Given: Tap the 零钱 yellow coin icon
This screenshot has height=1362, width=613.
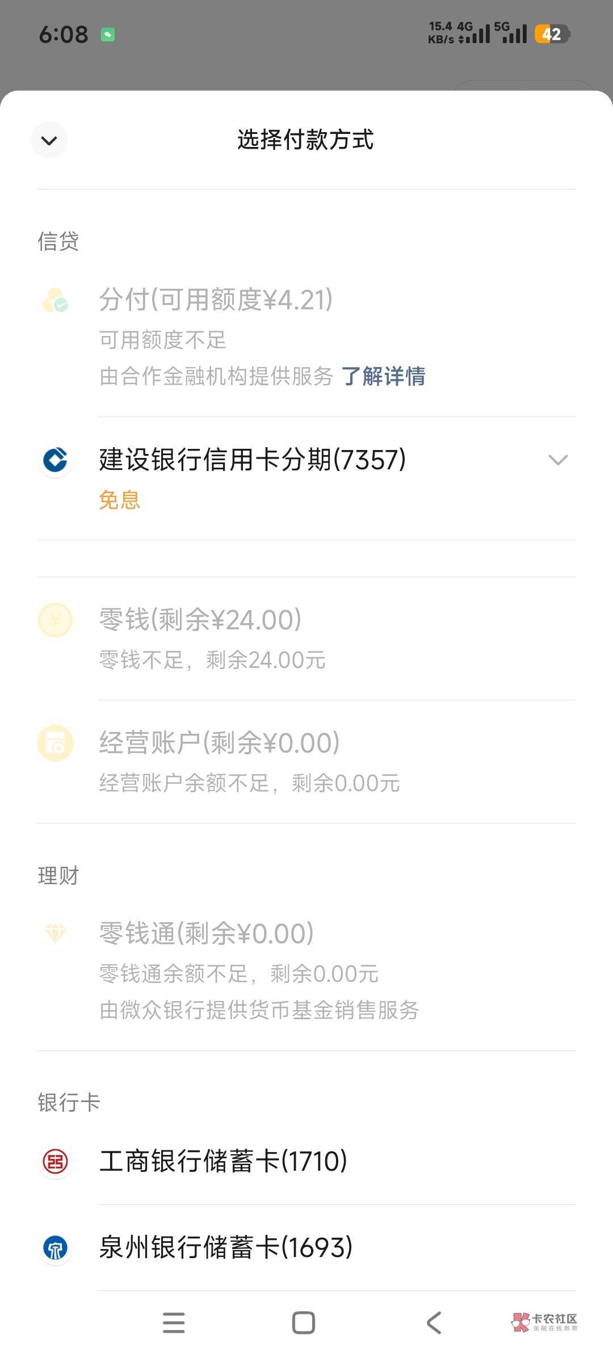Looking at the screenshot, I should [x=55, y=620].
